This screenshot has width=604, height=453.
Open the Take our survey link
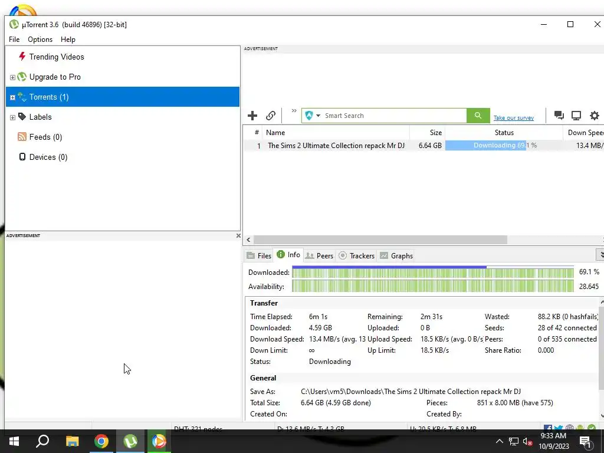(x=514, y=118)
